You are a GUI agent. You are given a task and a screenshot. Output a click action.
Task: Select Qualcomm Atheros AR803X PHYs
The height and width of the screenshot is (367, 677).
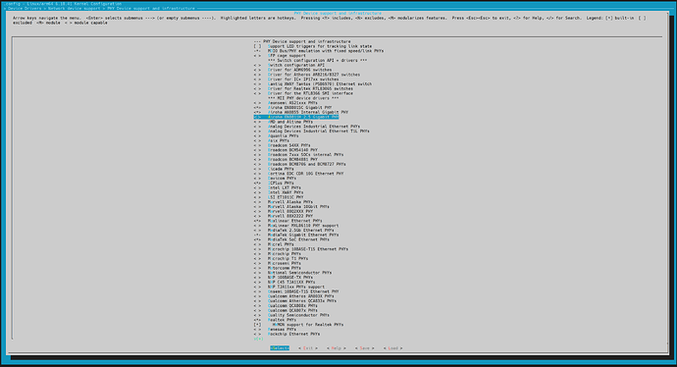click(294, 296)
